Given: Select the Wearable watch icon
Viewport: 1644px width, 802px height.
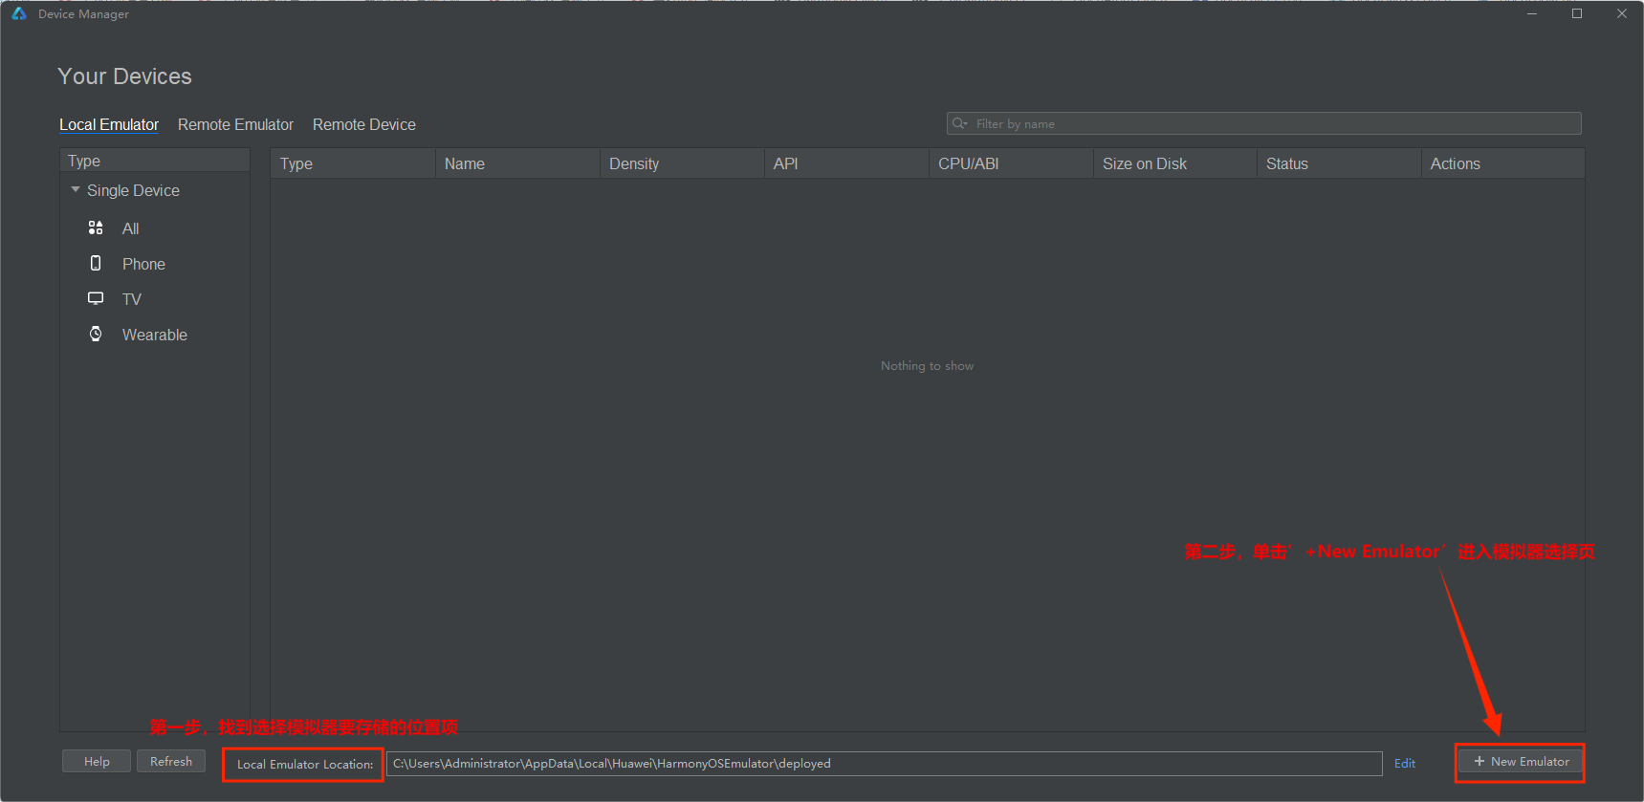Looking at the screenshot, I should pos(96,334).
